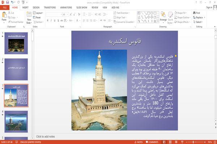217x144 pixels.
Task: Expand Align Text options
Action: pos(120,18)
